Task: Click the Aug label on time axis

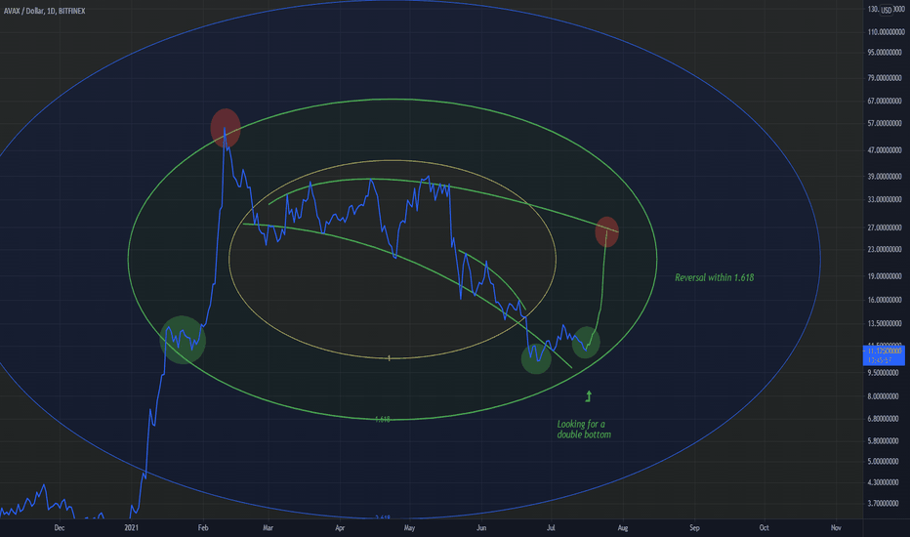Action: (623, 527)
